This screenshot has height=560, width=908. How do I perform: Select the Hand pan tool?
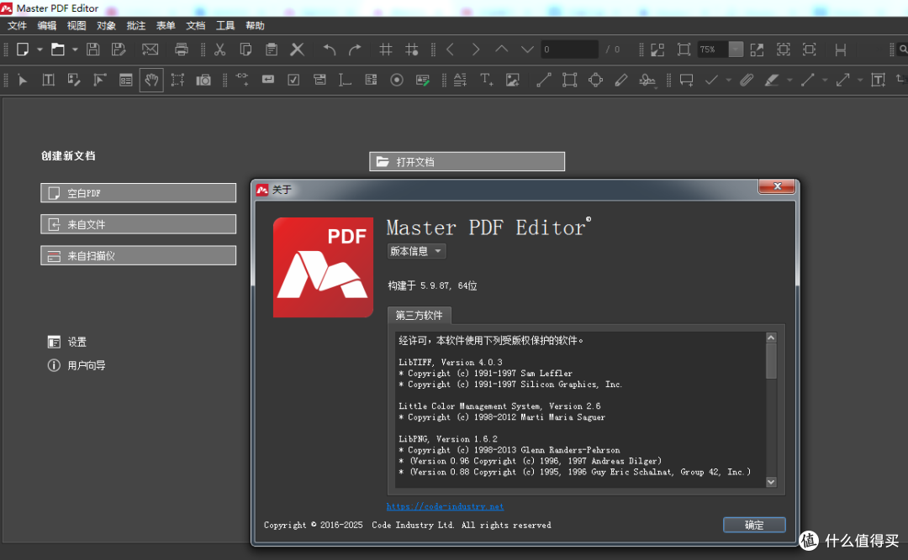[x=151, y=80]
